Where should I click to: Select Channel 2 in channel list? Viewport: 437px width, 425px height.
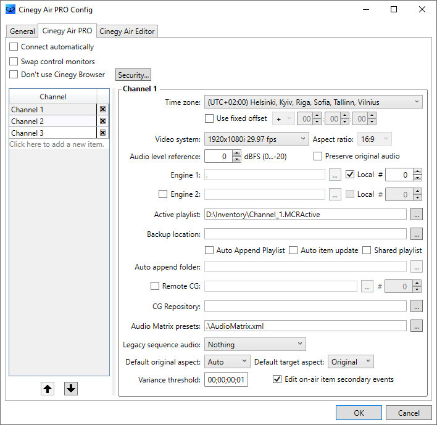(x=53, y=121)
